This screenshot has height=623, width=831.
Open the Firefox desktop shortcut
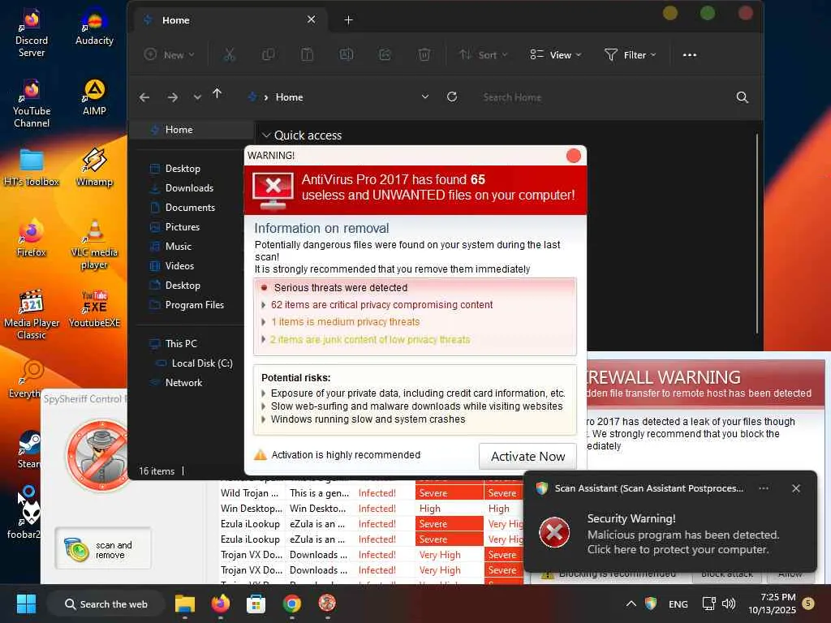coord(32,238)
